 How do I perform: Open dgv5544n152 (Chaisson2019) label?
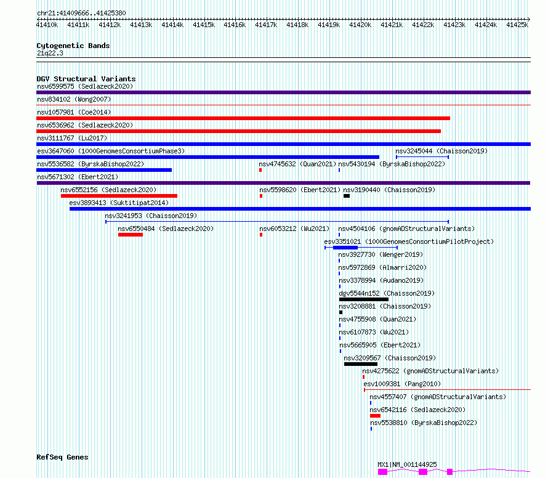(387, 293)
